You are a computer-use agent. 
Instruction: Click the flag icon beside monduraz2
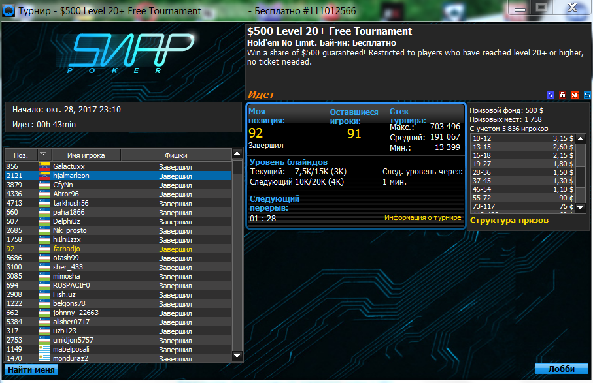(44, 358)
